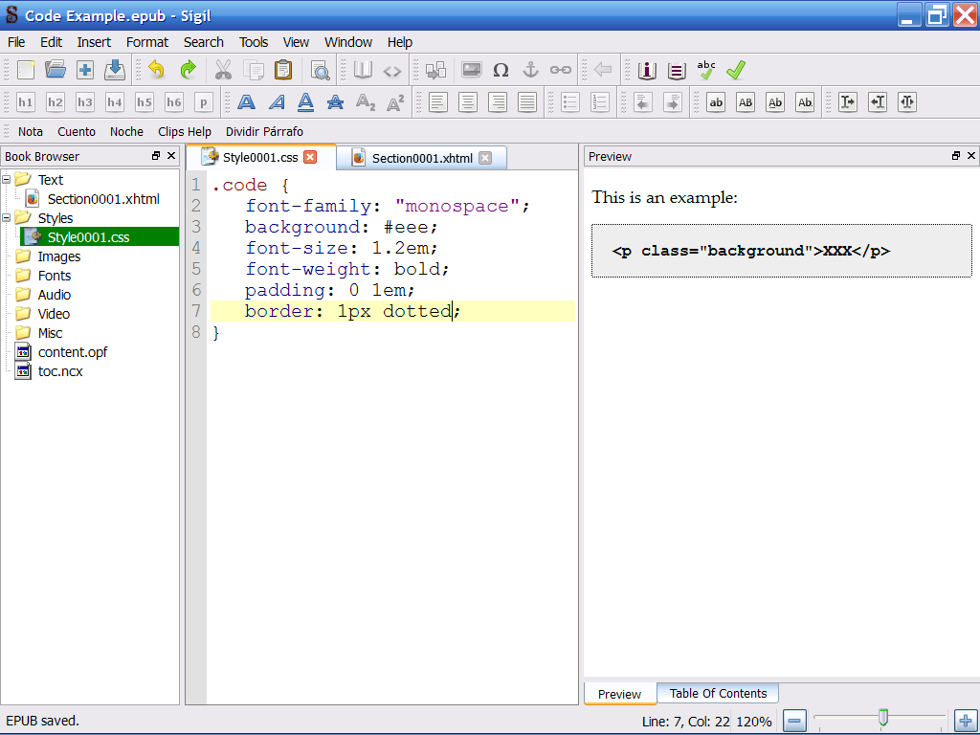Float the Preview panel using its undock button
The image size is (980, 735).
[x=955, y=156]
